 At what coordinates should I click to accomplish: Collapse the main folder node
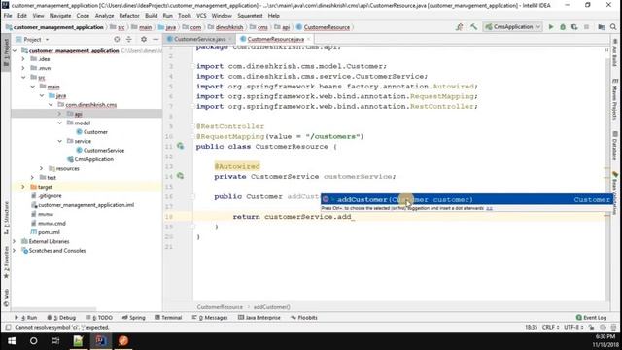pyautogui.click(x=32, y=87)
